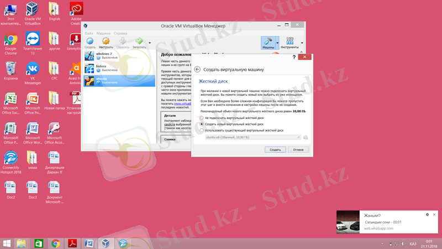Open TeamViewer 13 desktop shortcut
442x249 pixels.
click(33, 43)
